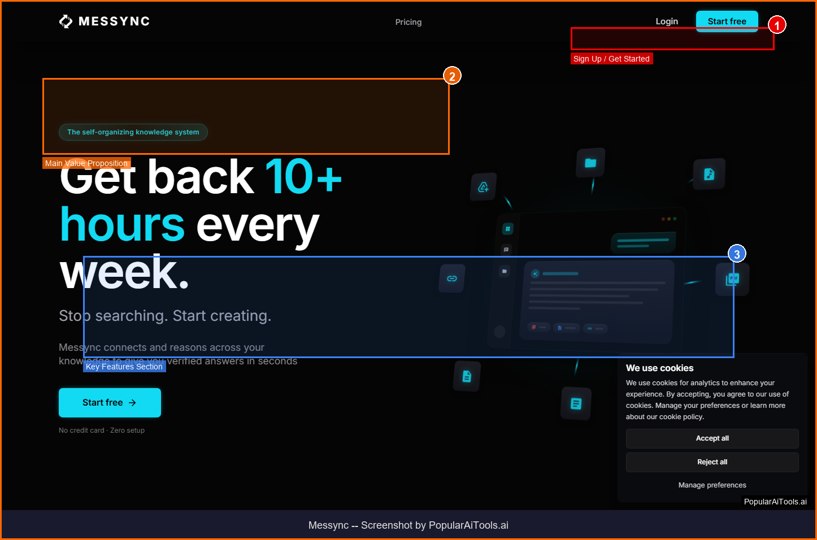Click the Google Drive add icon tile
The image size is (817, 540).
tap(483, 187)
